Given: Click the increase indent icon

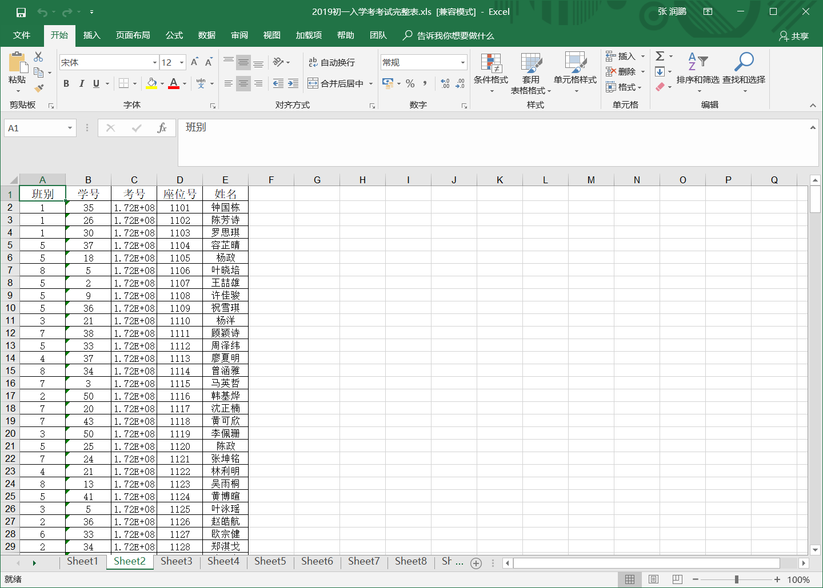Looking at the screenshot, I should point(293,83).
